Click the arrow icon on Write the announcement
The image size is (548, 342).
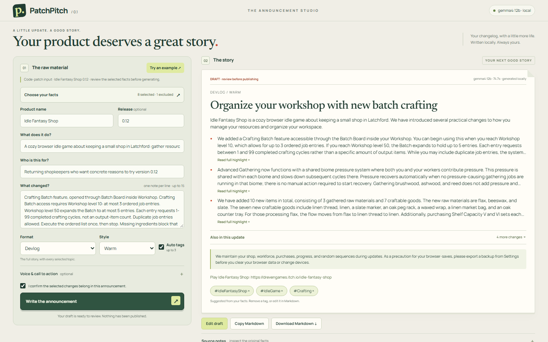(x=176, y=301)
